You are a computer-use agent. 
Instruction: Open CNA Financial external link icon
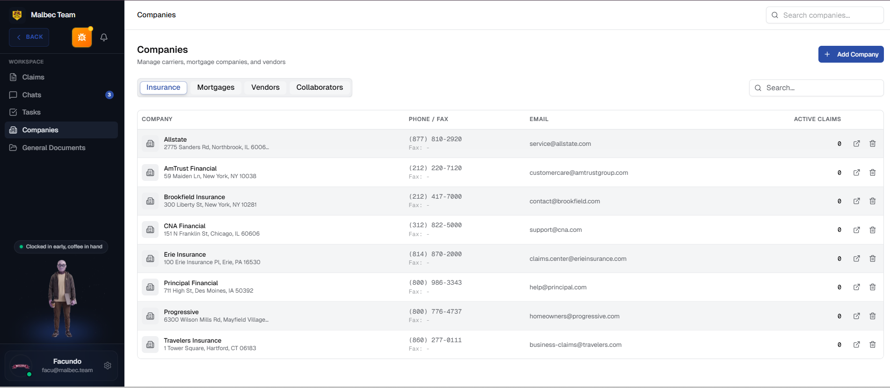(x=856, y=230)
